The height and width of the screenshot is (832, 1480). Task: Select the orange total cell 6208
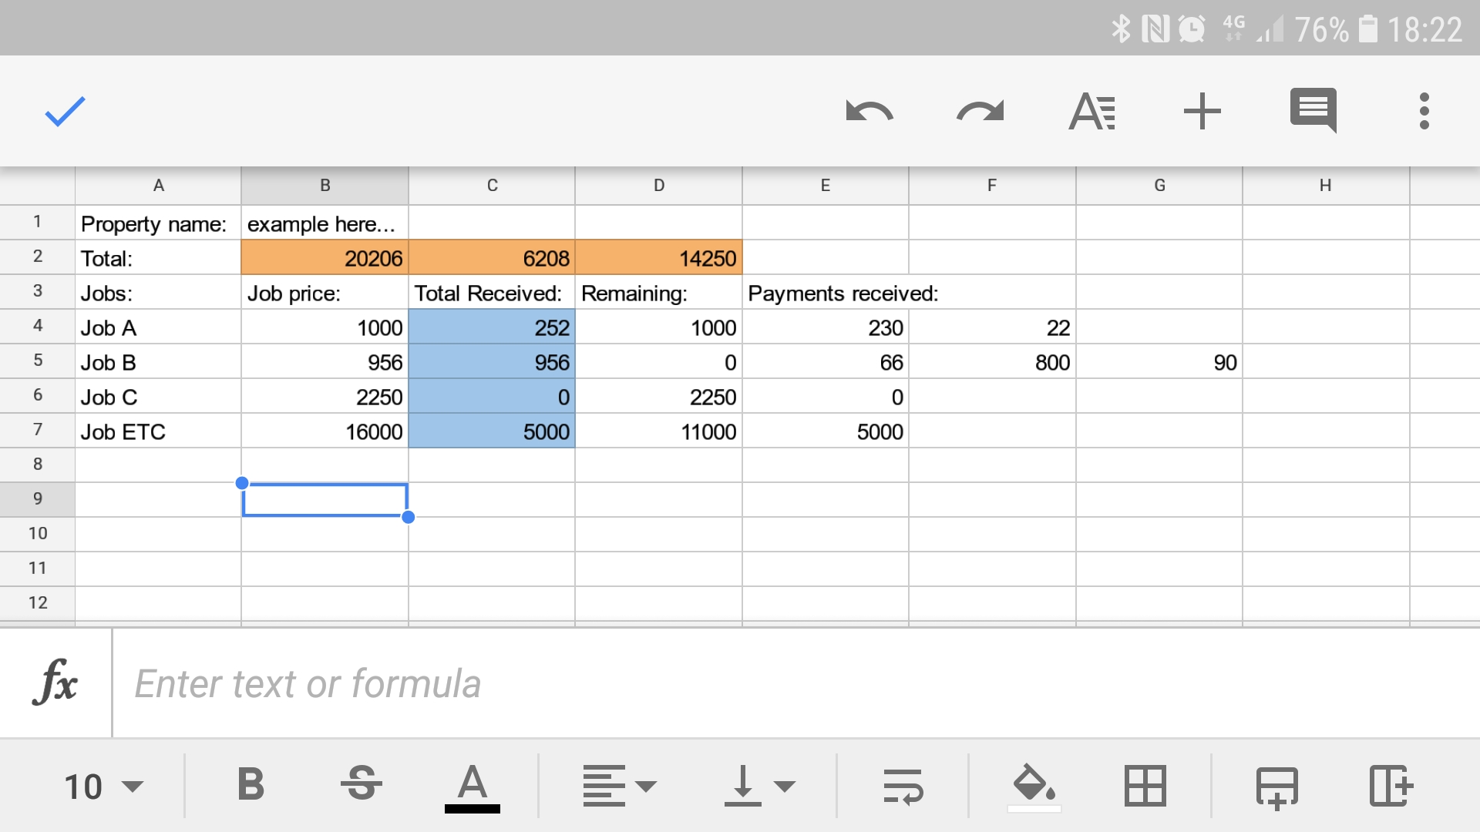492,257
